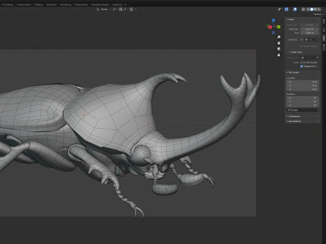The image size is (326, 244).
Task: Toggle snapping magnet icon
Action: [120, 9]
